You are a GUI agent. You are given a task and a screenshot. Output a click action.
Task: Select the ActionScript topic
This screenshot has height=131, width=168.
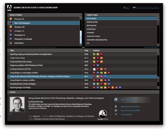(121, 29)
